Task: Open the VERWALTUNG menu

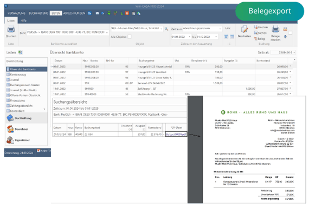Action: 16,13
